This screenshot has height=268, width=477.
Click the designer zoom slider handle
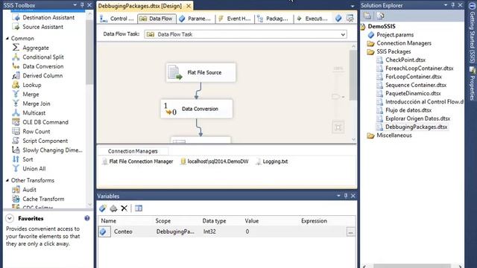point(335,97)
